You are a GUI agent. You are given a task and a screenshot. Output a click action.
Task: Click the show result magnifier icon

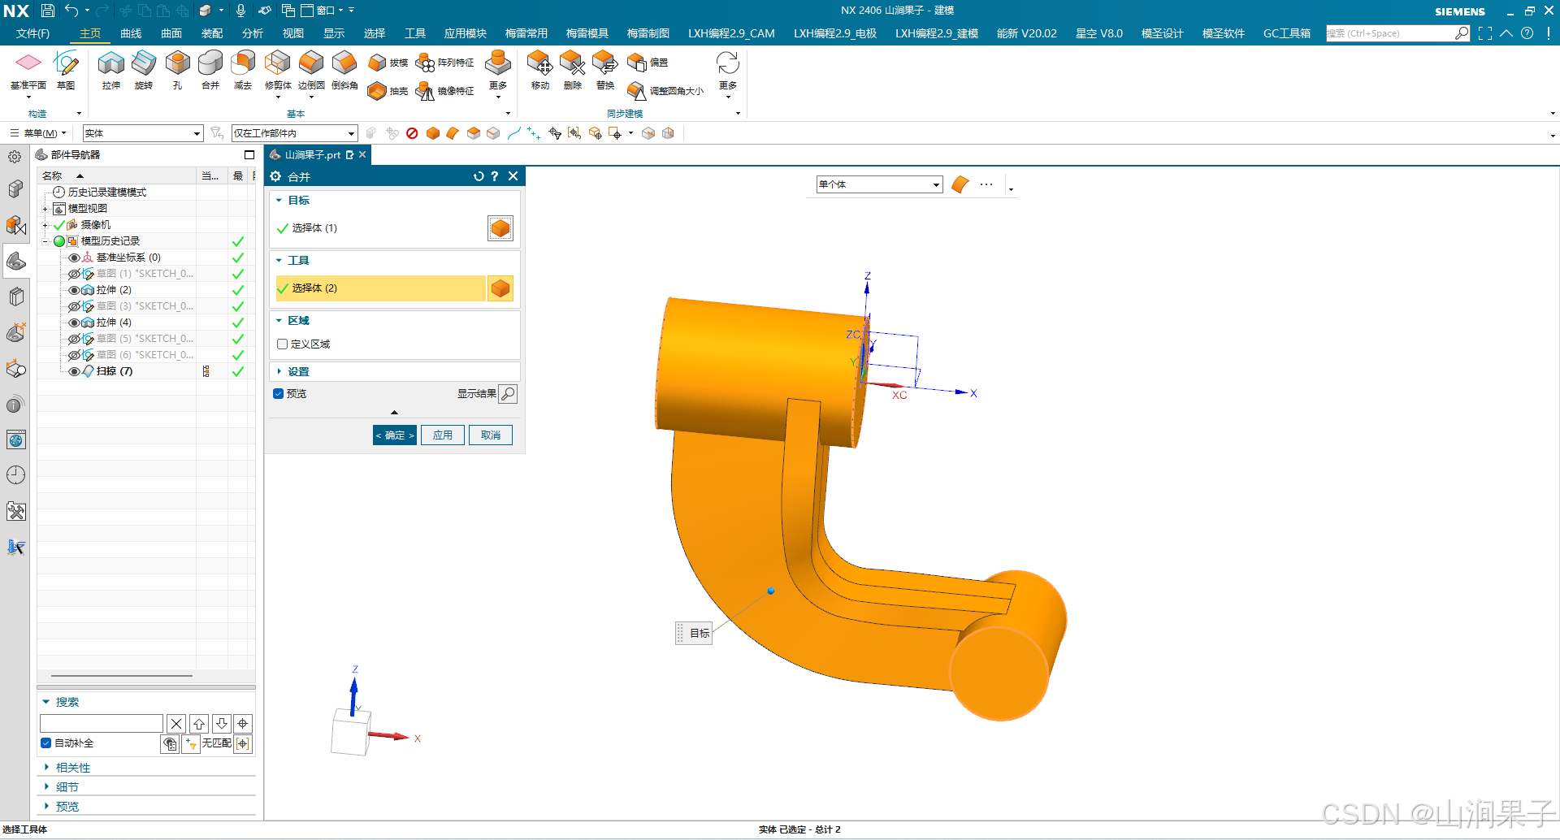coord(508,394)
